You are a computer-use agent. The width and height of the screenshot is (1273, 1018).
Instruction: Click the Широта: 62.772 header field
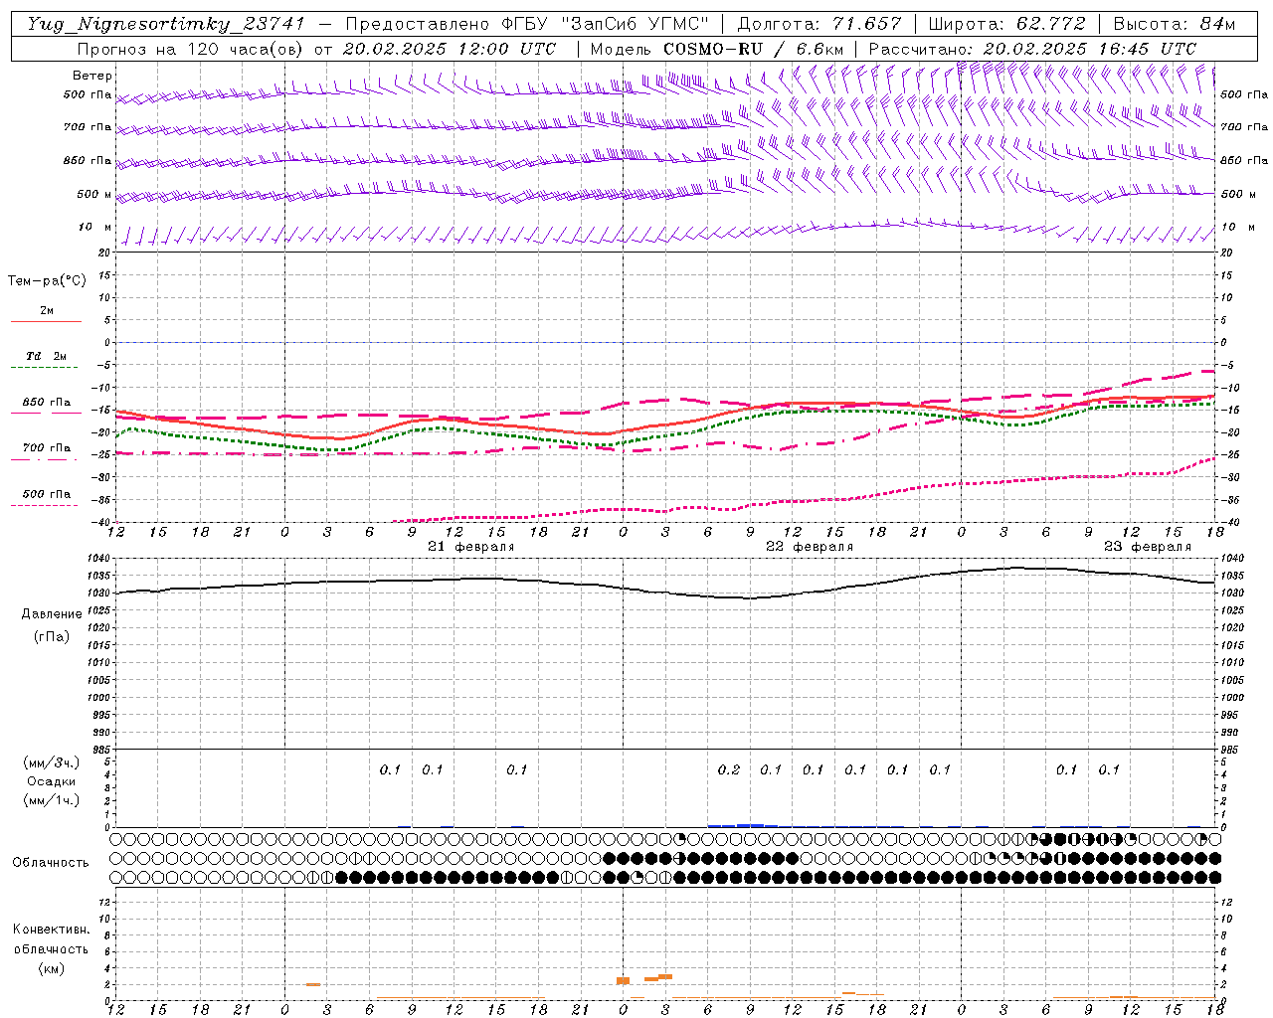(1006, 24)
